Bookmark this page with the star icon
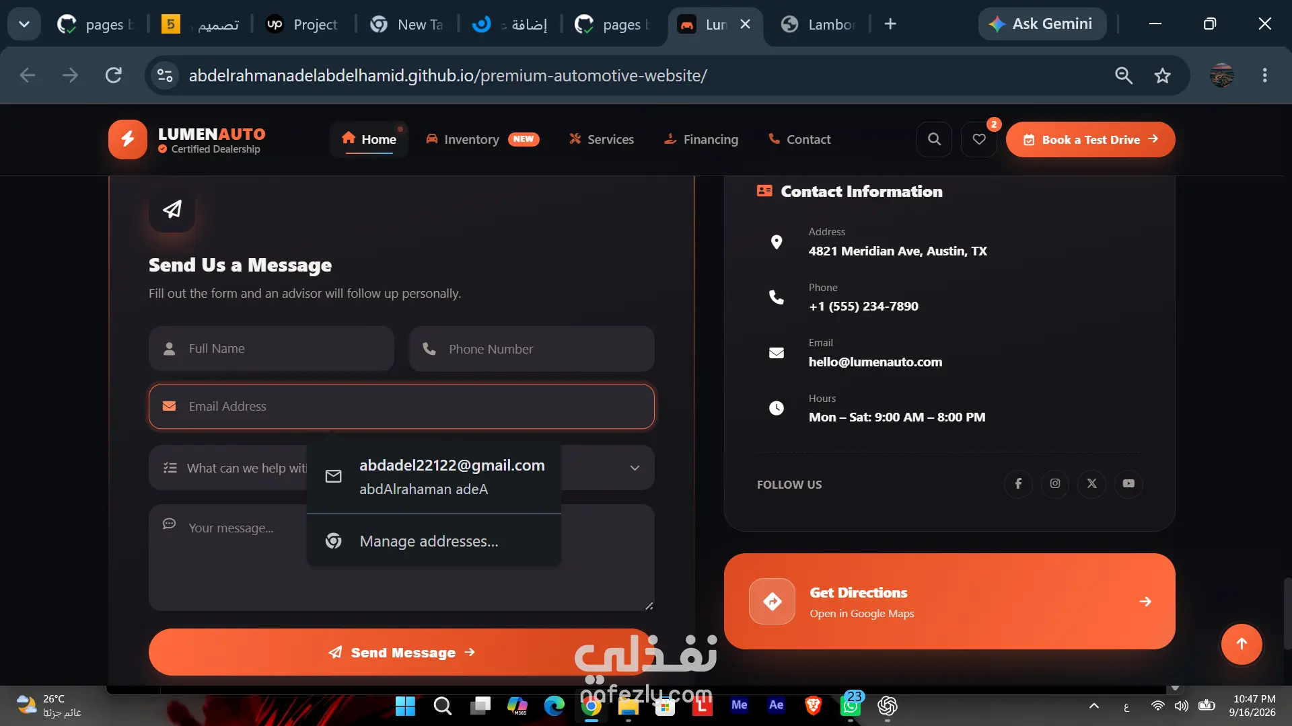Image resolution: width=1292 pixels, height=726 pixels. tap(1162, 75)
